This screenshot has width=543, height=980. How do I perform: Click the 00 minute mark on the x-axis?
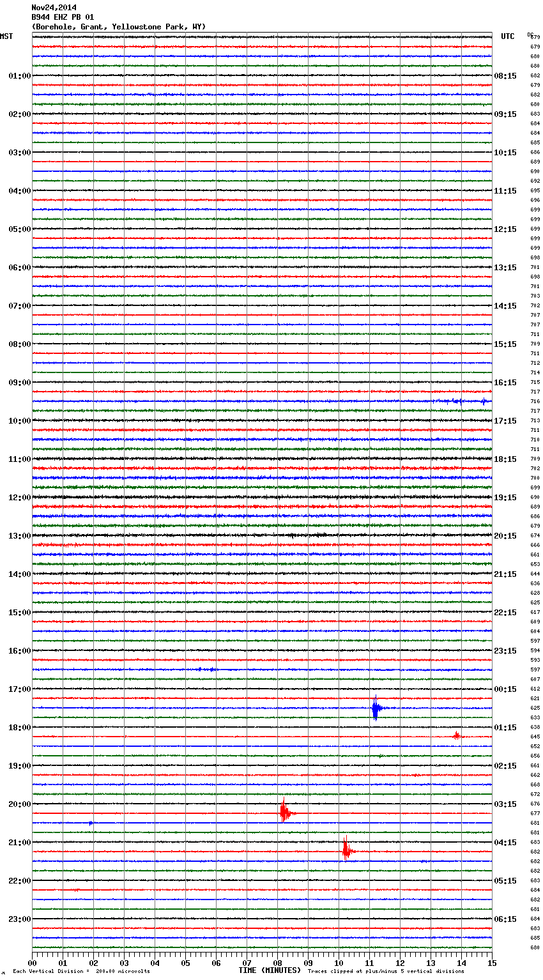32,963
